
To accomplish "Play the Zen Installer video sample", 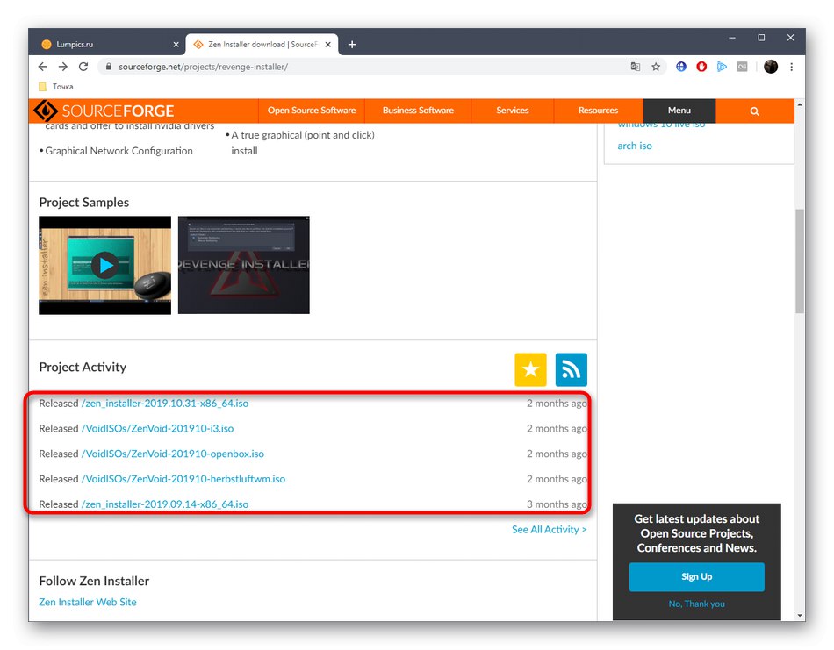I will point(104,265).
